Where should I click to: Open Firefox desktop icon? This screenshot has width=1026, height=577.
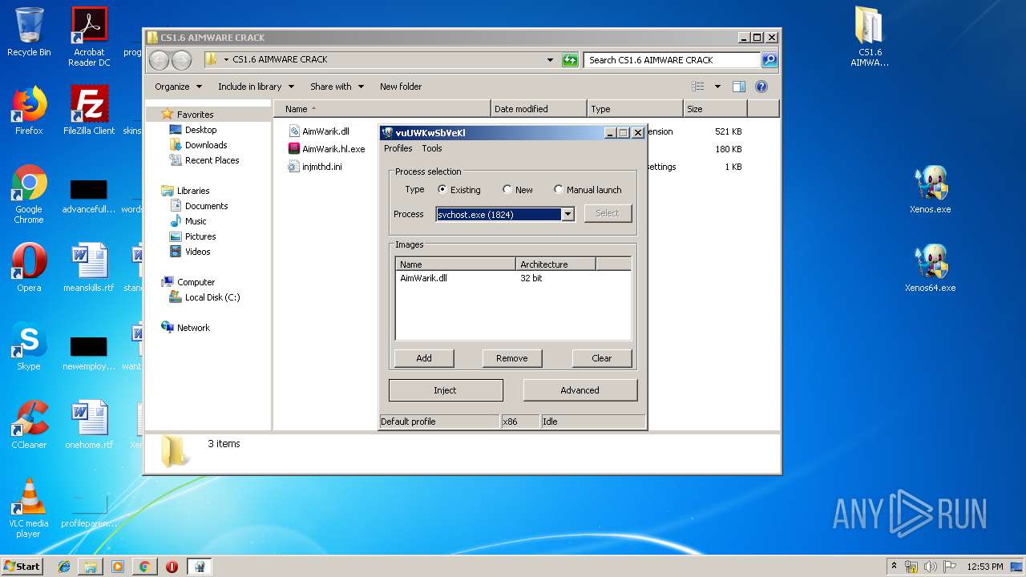(29, 111)
